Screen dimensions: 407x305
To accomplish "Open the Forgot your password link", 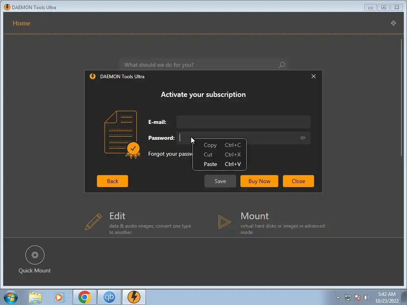I will click(170, 154).
